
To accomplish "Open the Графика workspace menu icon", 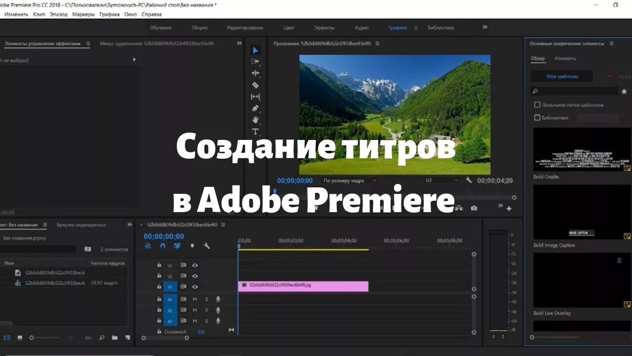I will click(x=416, y=28).
